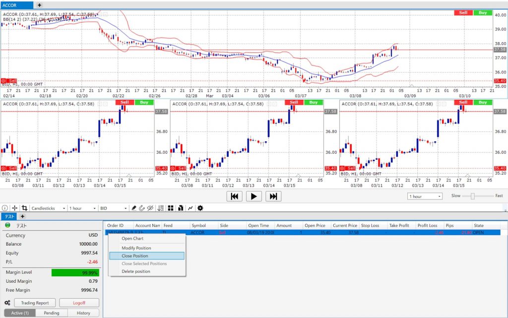Click Sell order marker on lower-middle chart
This screenshot has width=508, height=318.
click(x=179, y=168)
